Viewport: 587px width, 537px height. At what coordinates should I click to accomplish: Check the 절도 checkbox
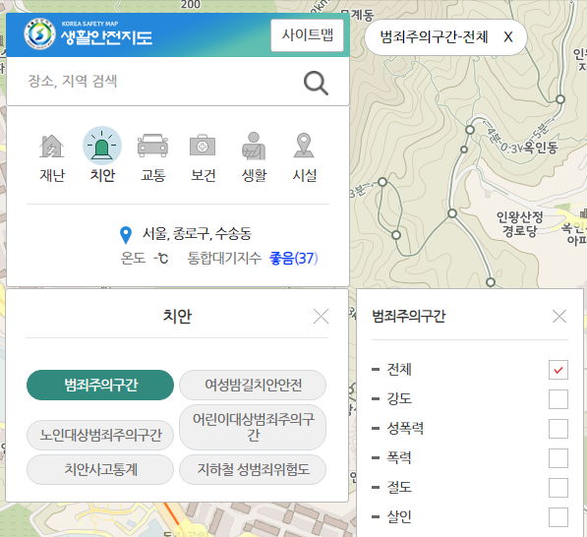[558, 488]
